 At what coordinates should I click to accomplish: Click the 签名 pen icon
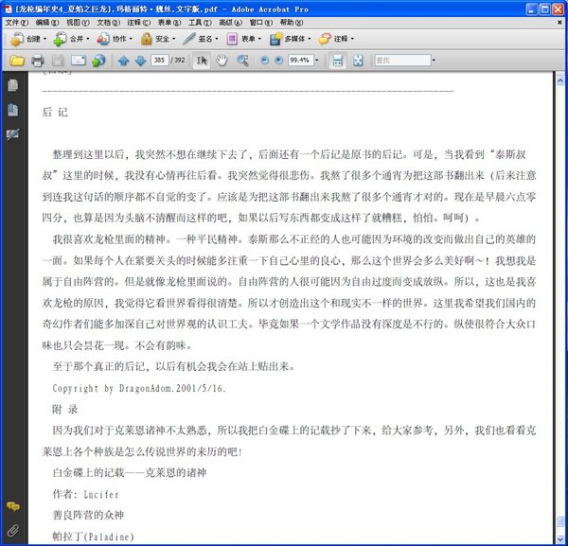click(x=189, y=39)
